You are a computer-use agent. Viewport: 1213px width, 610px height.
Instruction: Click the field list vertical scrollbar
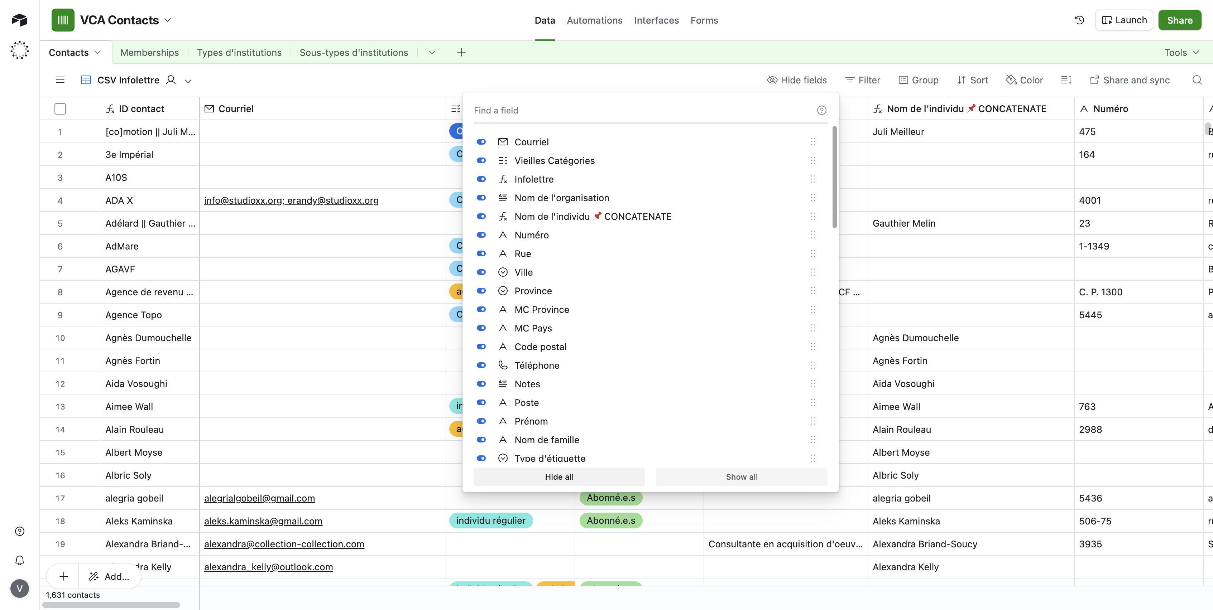point(834,177)
